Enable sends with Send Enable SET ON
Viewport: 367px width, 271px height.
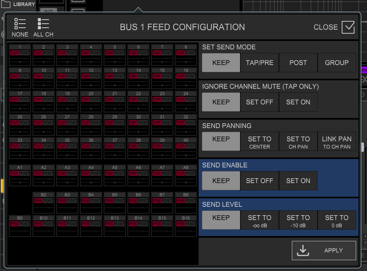298,181
